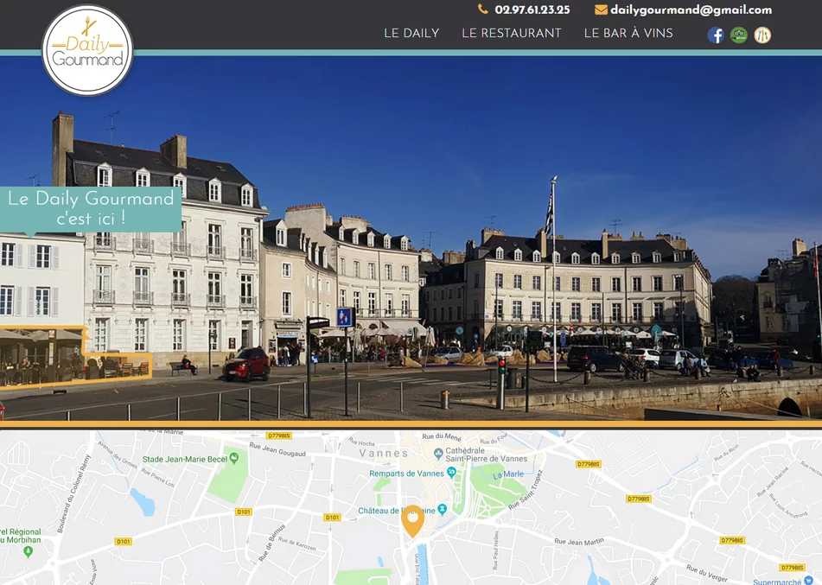Click Stade Jean-Marie Becel map marker
The width and height of the screenshot is (822, 585).
(234, 458)
